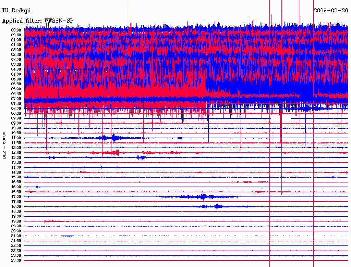This screenshot has width=351, height=267.
Task: Select the 00:00 time label
Action: (16, 30)
